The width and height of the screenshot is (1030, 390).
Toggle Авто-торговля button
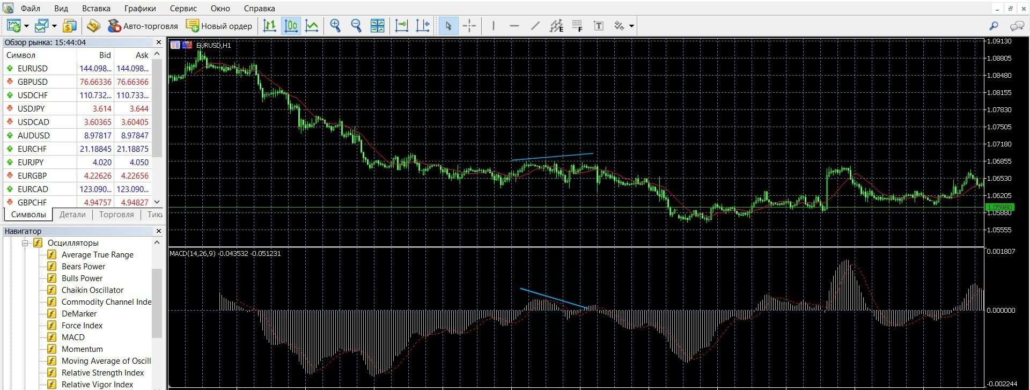click(x=143, y=26)
